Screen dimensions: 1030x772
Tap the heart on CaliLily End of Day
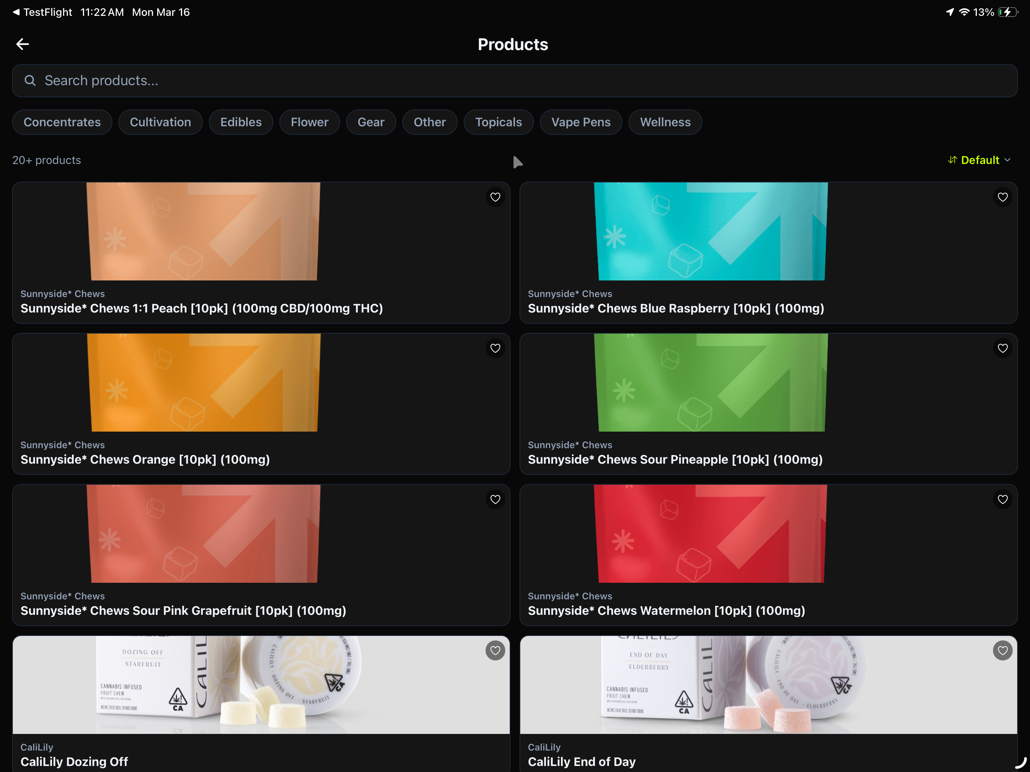[1002, 651]
